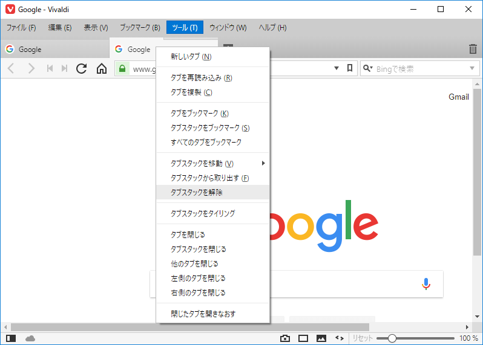
Task: Click the vertical scrollbar up arrow
Action: (x=477, y=83)
